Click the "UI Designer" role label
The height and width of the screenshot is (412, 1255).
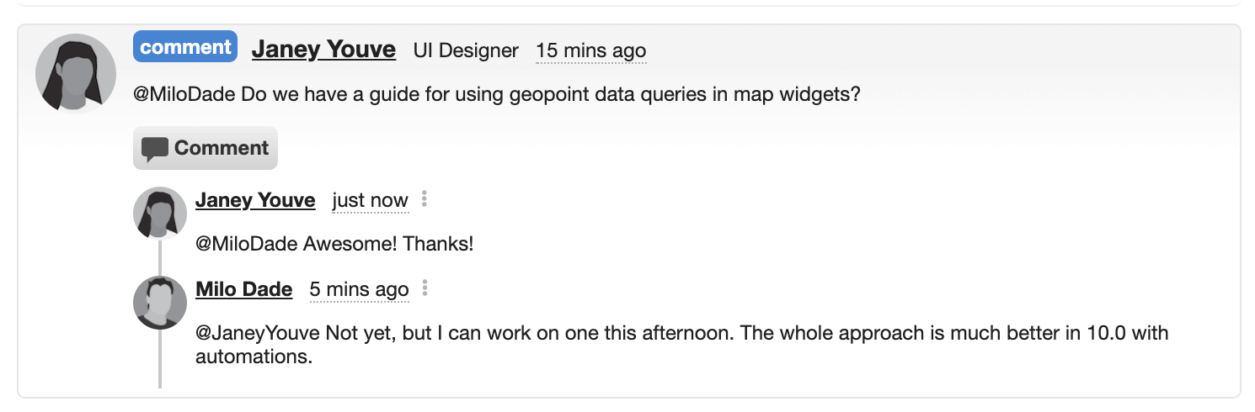[466, 50]
